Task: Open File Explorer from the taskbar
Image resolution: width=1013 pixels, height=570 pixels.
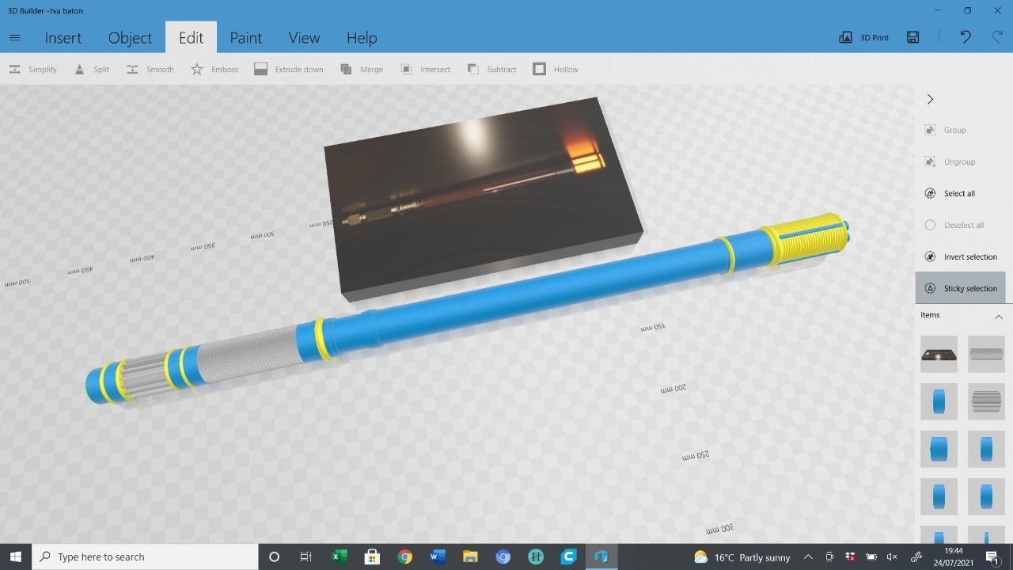Action: 470,557
